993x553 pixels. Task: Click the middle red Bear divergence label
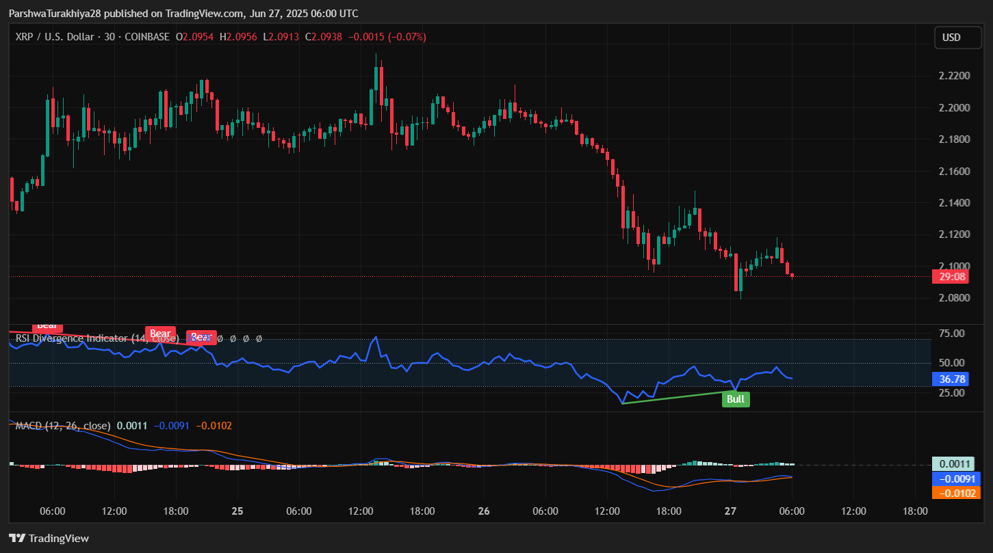point(160,334)
